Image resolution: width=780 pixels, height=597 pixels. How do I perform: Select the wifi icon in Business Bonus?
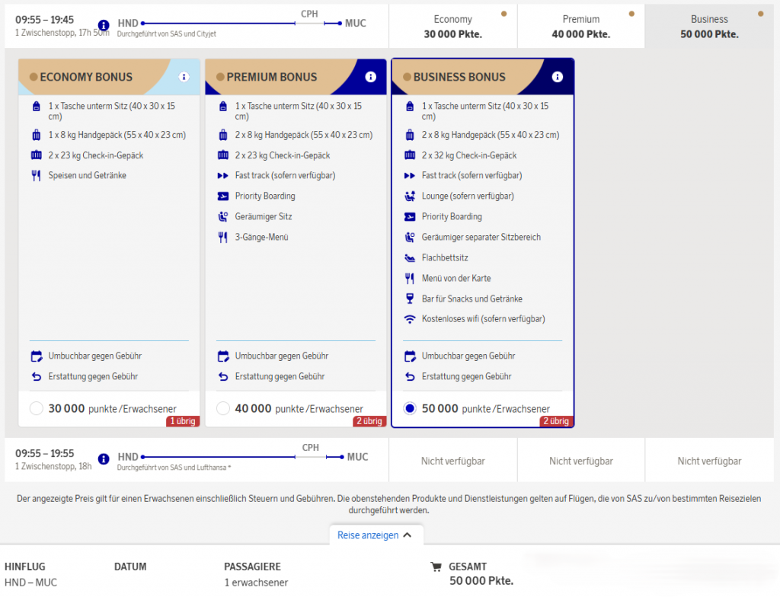pyautogui.click(x=409, y=319)
